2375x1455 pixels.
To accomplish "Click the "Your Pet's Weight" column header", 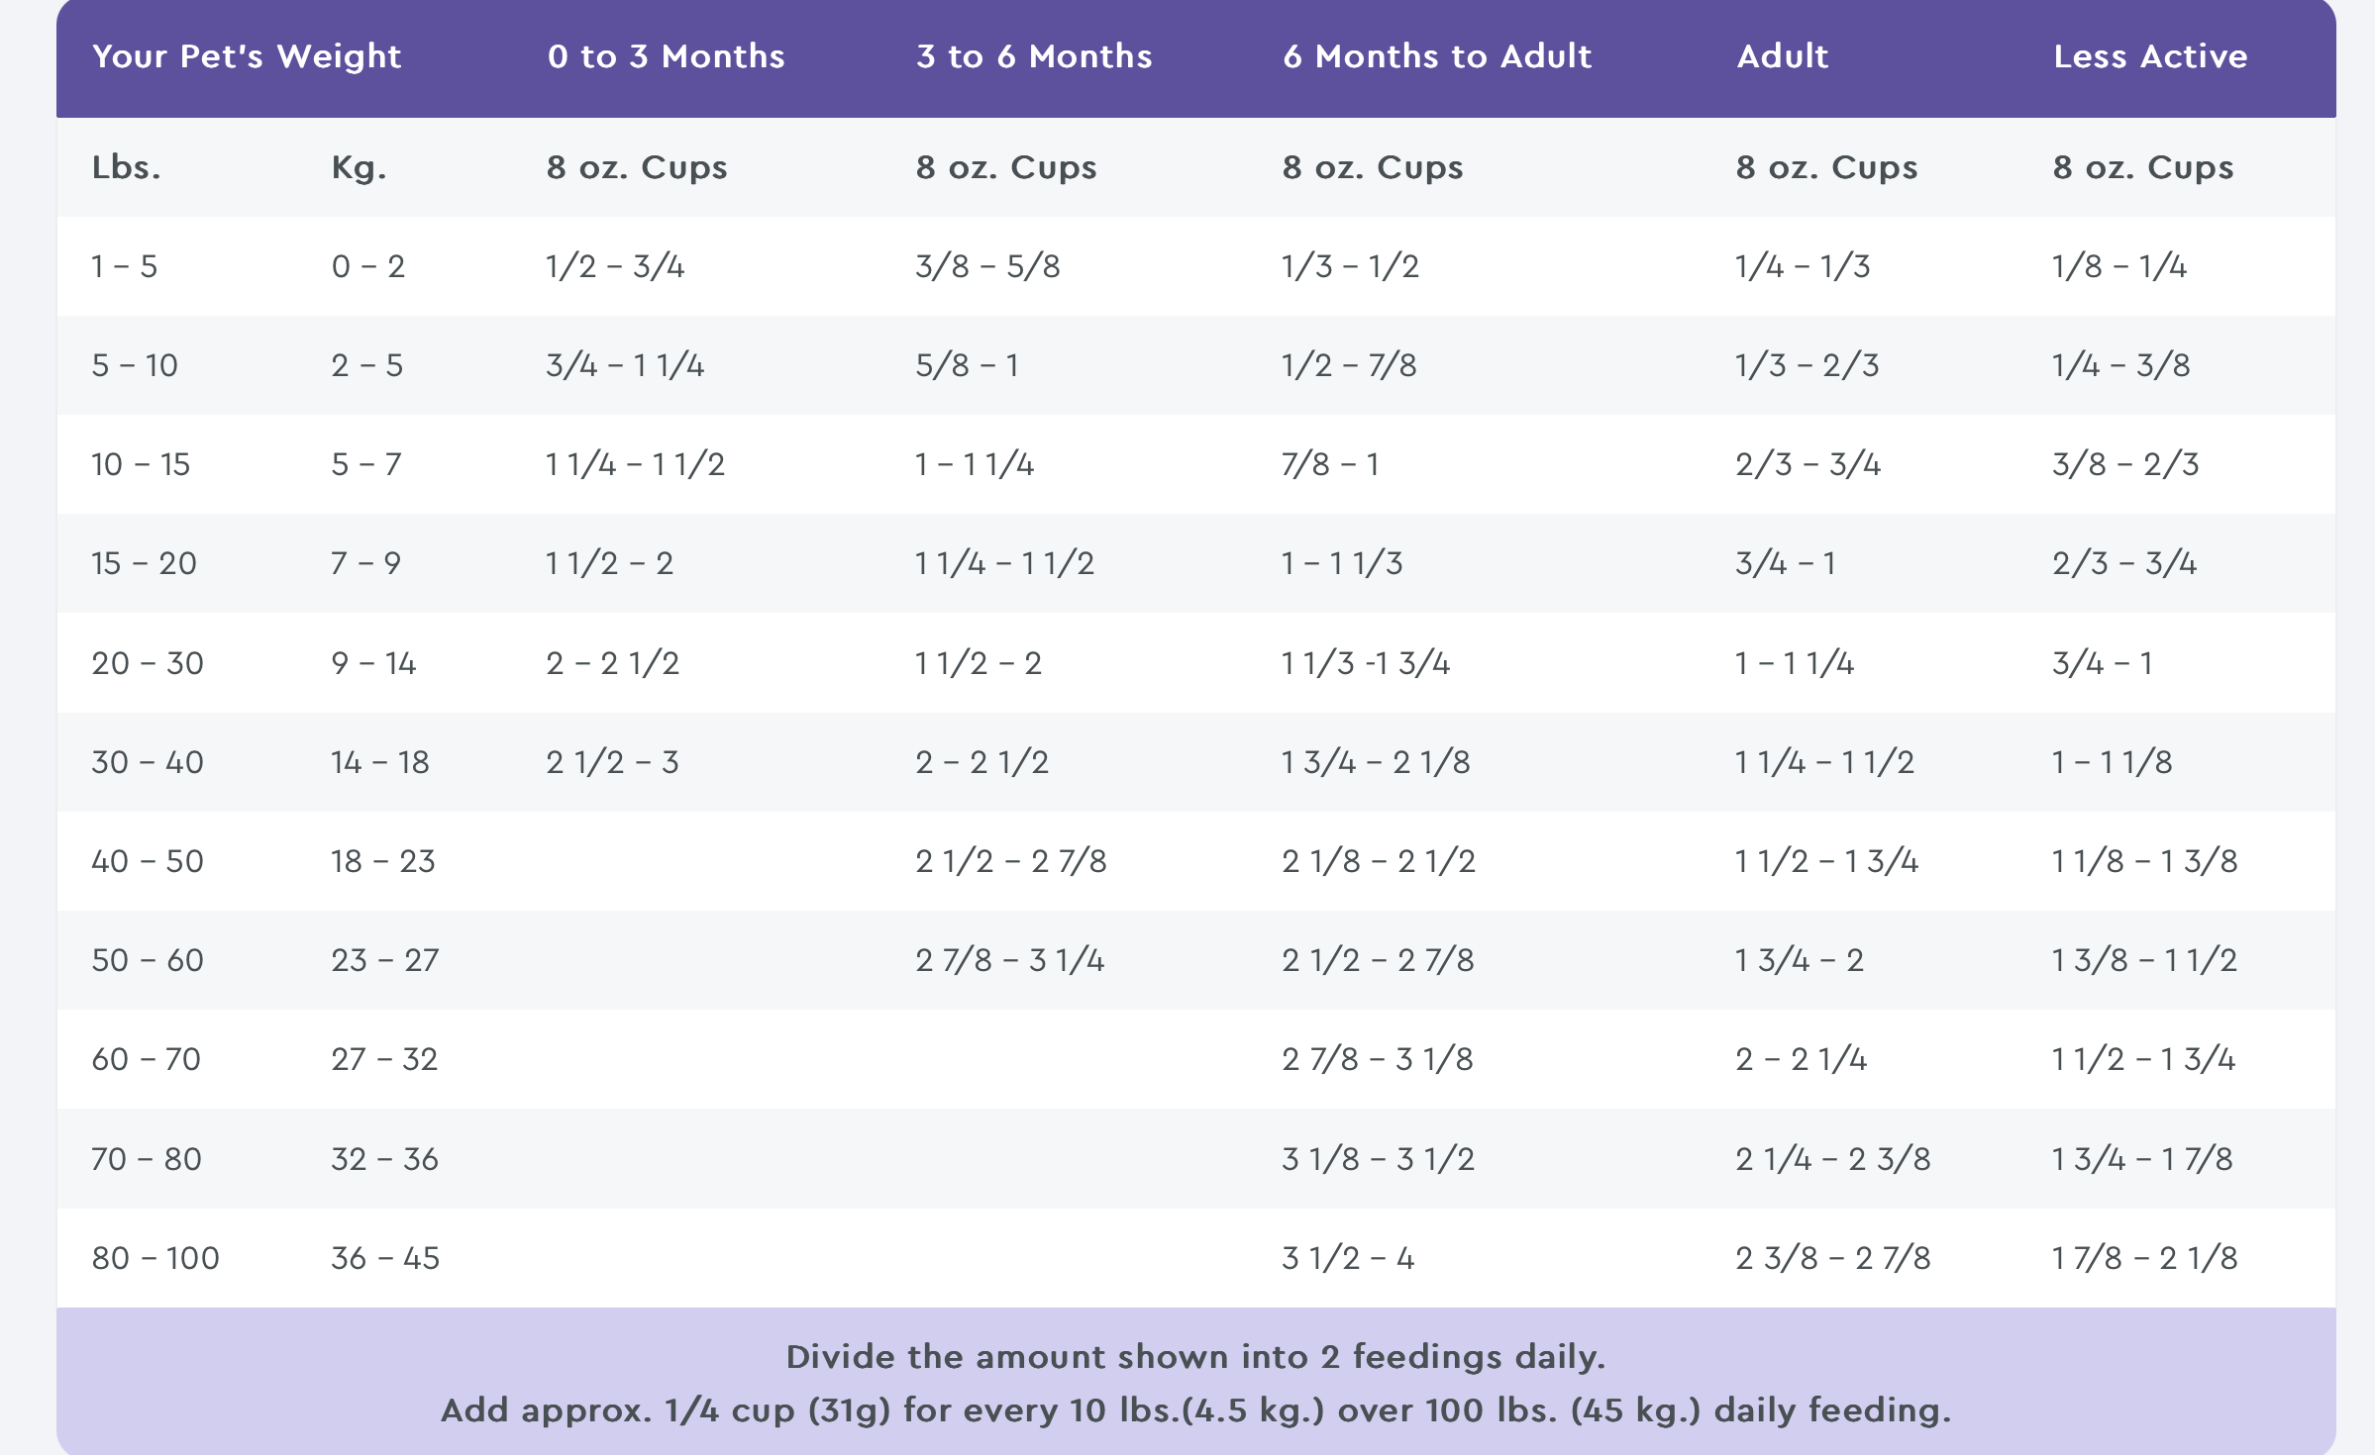I will pyautogui.click(x=247, y=56).
